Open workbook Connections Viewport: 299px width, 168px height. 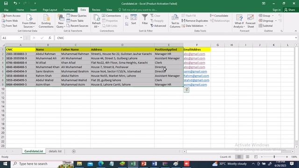[x=112, y=15]
